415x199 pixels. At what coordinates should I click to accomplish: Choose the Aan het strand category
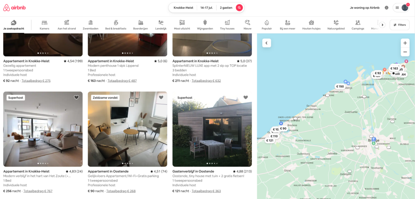click(x=67, y=25)
